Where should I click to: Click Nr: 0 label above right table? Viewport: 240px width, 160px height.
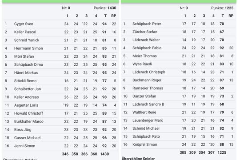[184, 8]
